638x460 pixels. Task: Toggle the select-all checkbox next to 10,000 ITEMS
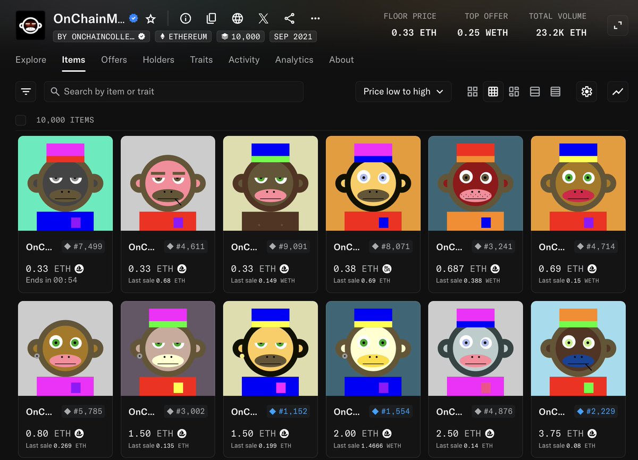[21, 120]
